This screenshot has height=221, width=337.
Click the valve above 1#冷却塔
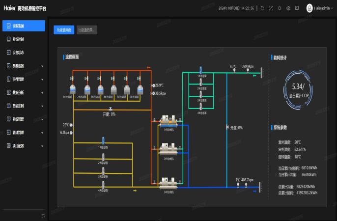(72, 79)
